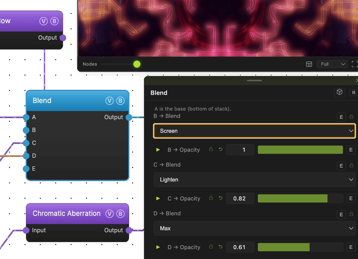Toggle the V icon on Blend node
Screen dimensions: 358x259
click(x=109, y=101)
